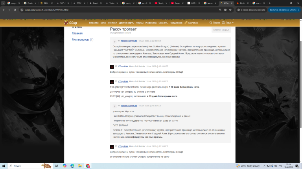Click iCCup.Cola avatar in post #5

pyautogui.click(x=112, y=147)
